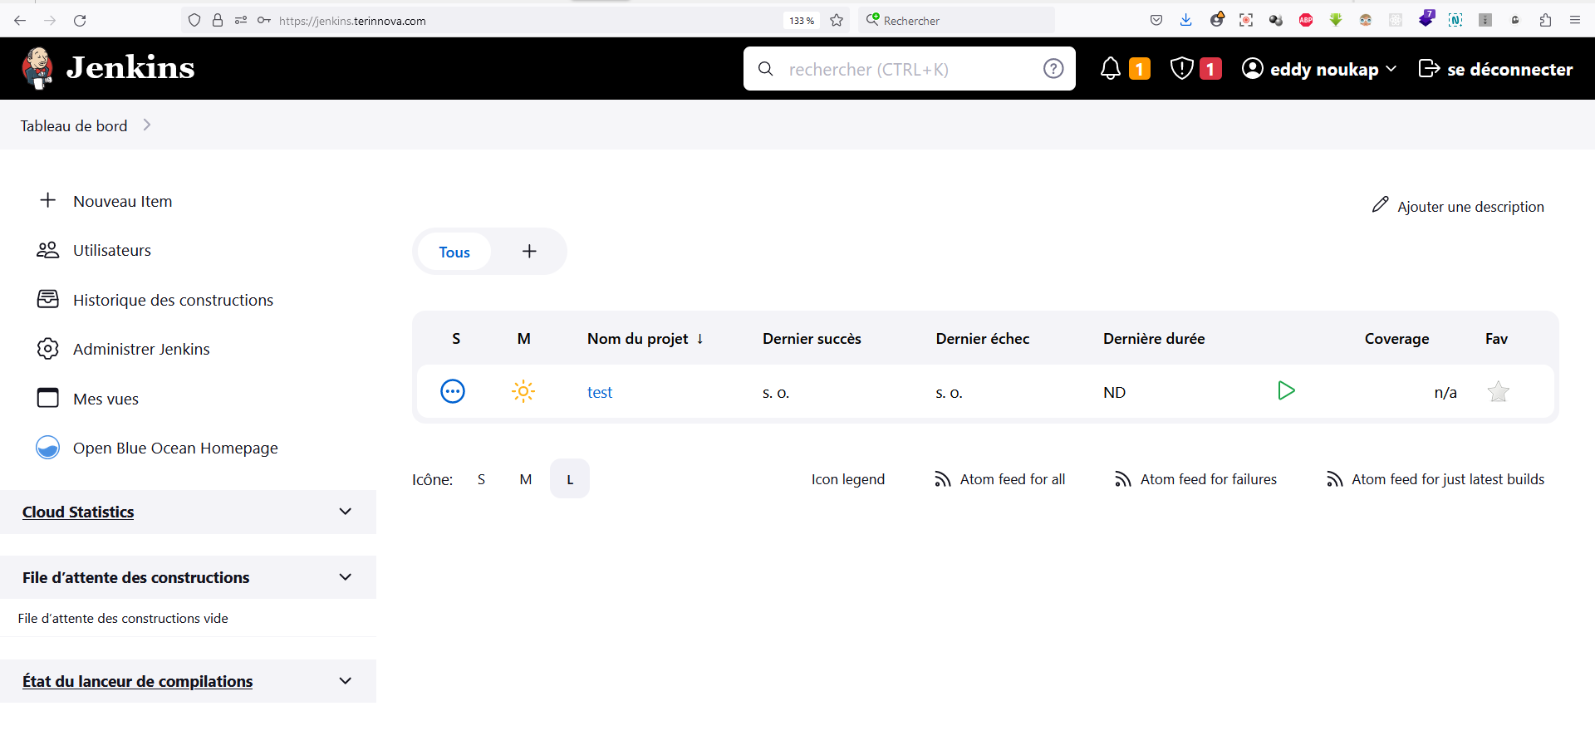Expand the Cloud Statistics panel

coord(346,512)
